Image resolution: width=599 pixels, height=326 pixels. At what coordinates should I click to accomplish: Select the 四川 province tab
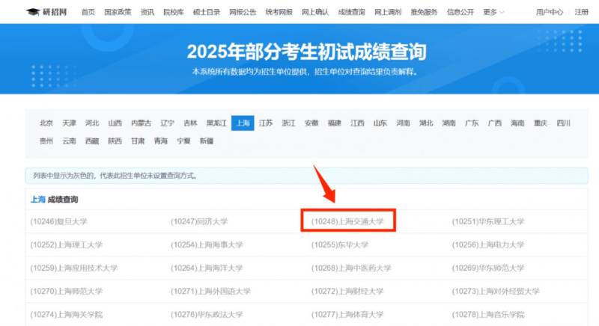tap(564, 123)
